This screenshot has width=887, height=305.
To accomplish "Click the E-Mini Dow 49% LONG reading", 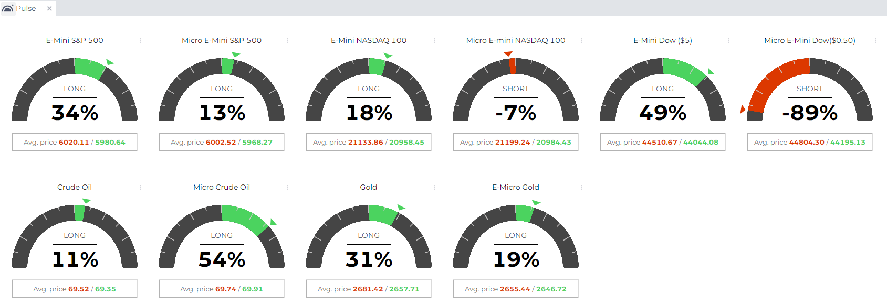I will click(x=663, y=112).
